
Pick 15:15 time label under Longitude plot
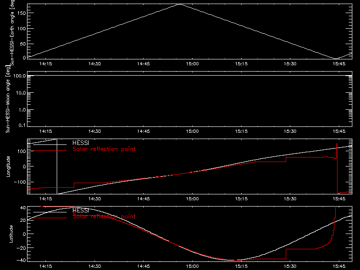coord(241,199)
